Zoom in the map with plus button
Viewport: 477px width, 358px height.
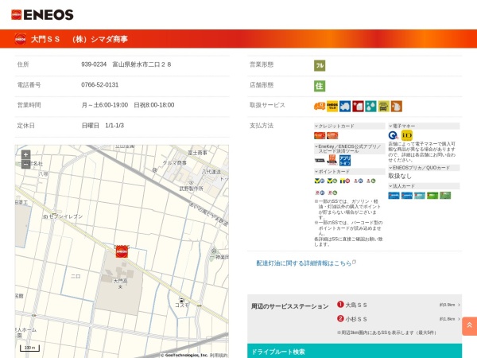[x=26, y=154]
